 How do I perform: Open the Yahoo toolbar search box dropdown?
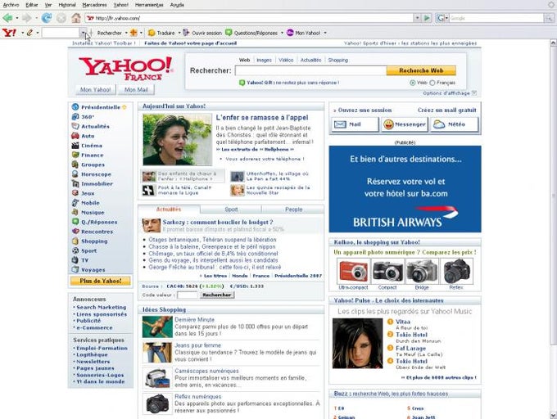tap(83, 33)
